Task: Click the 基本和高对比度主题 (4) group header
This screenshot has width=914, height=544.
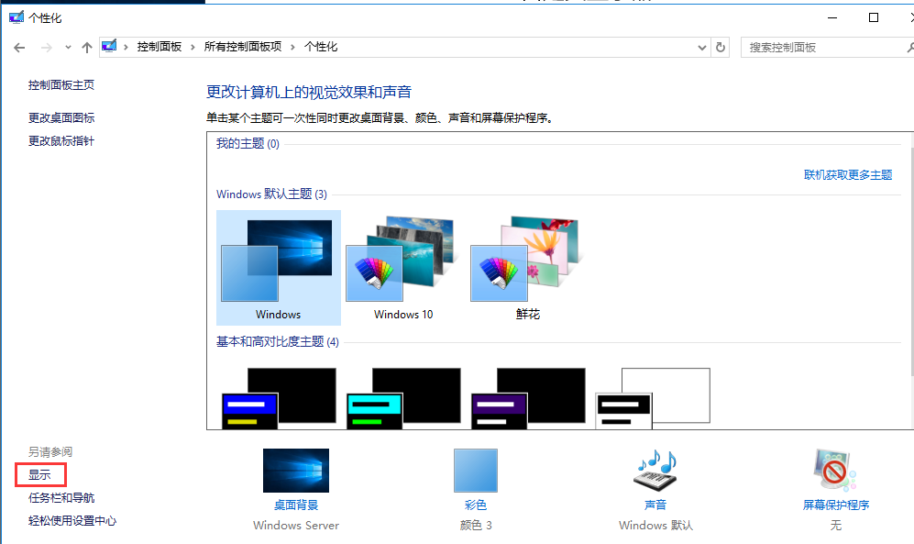Action: point(278,341)
